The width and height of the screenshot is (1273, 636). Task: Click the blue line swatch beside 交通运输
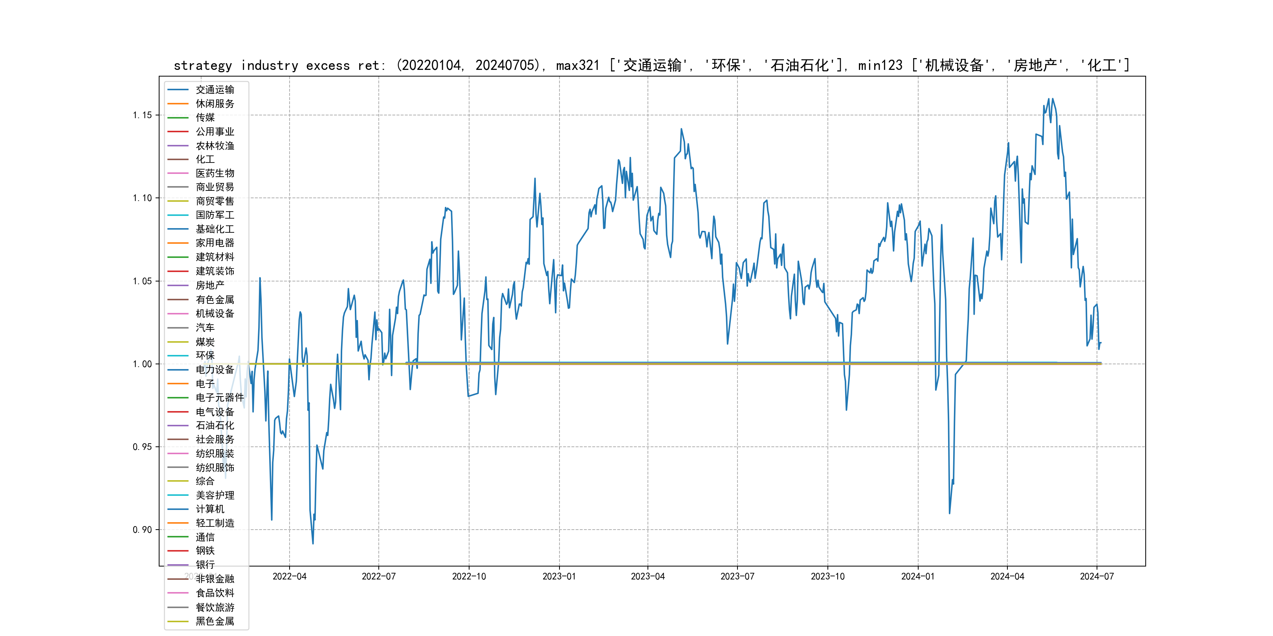point(178,90)
